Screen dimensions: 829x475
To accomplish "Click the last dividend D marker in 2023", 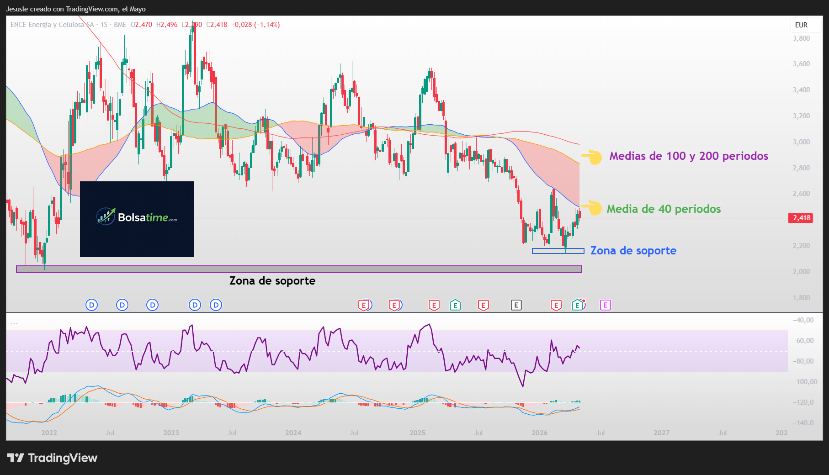I will pos(216,305).
